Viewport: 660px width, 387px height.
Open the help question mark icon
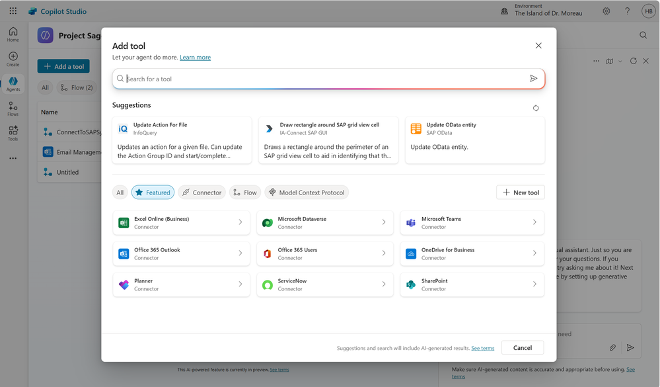(x=627, y=11)
